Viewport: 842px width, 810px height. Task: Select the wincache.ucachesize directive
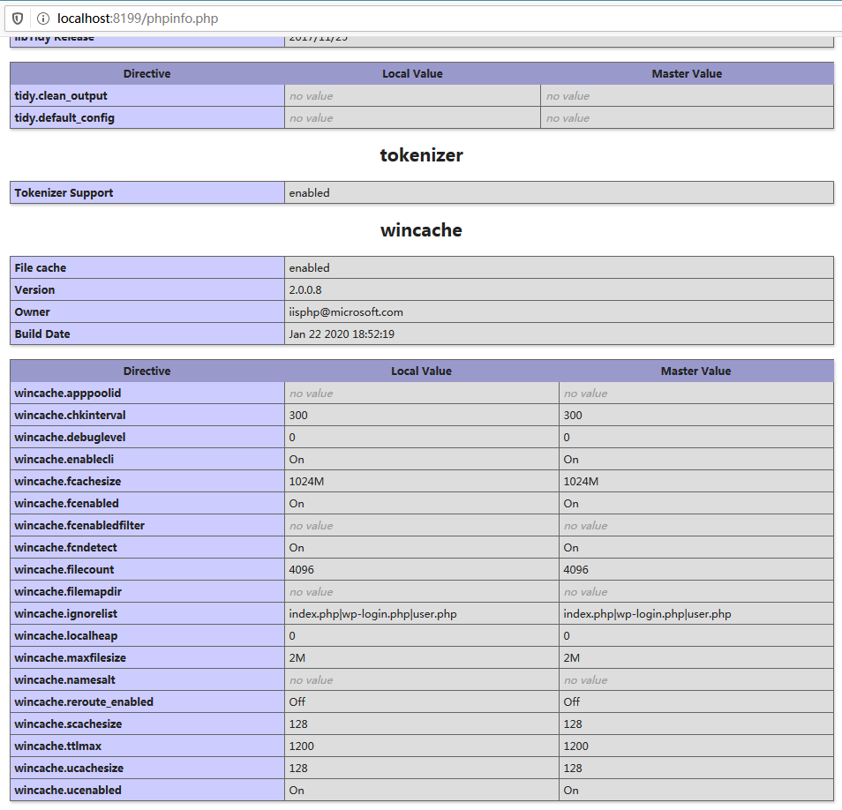click(x=147, y=768)
